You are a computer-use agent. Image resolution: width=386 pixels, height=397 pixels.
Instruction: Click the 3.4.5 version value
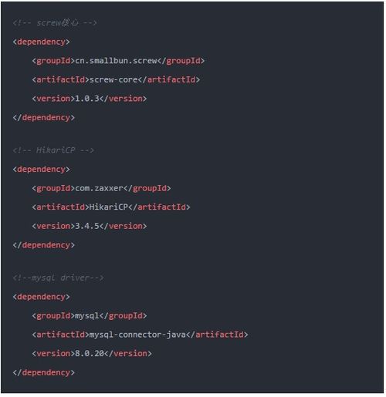tap(87, 226)
